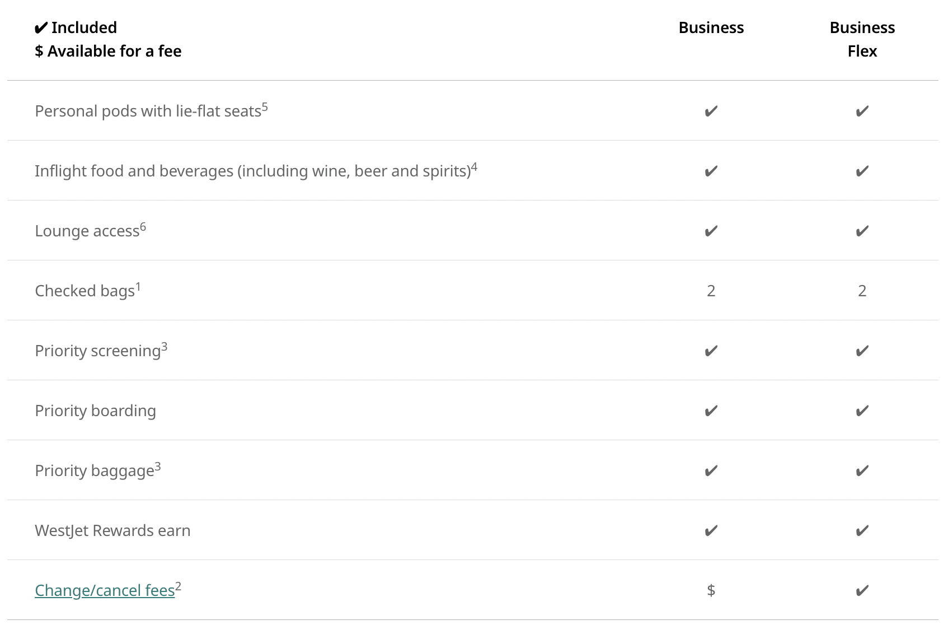
Task: Click Business checkmark for Priority baggage
Action: (711, 470)
